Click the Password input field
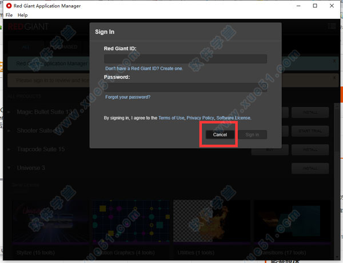 coord(185,87)
